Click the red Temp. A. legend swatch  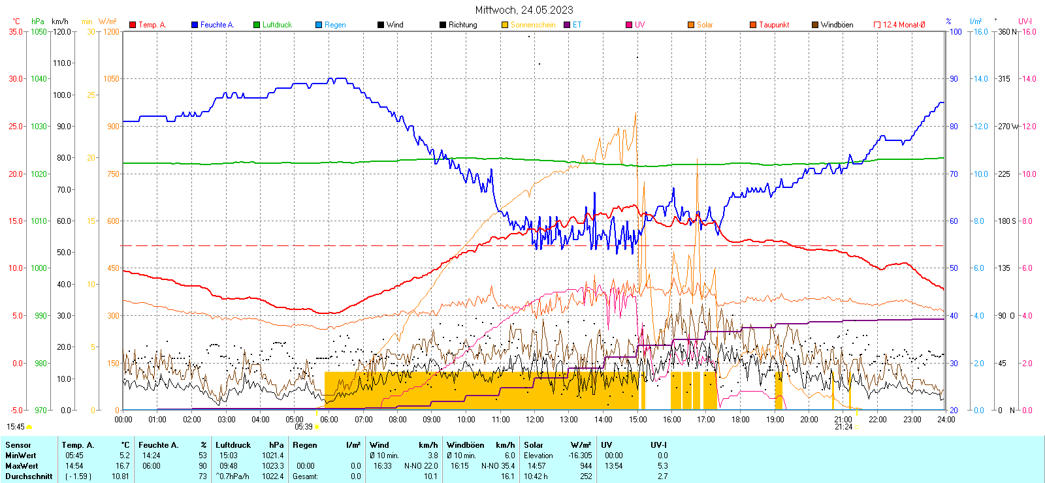133,25
